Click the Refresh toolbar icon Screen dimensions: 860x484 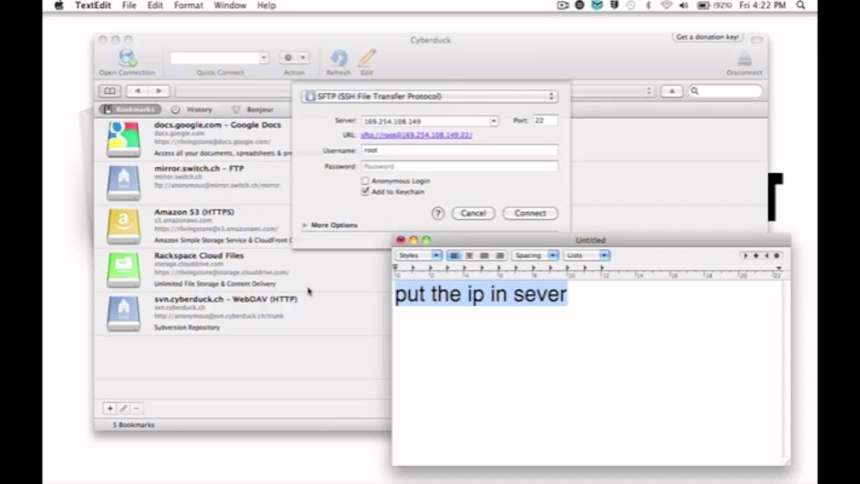(339, 58)
